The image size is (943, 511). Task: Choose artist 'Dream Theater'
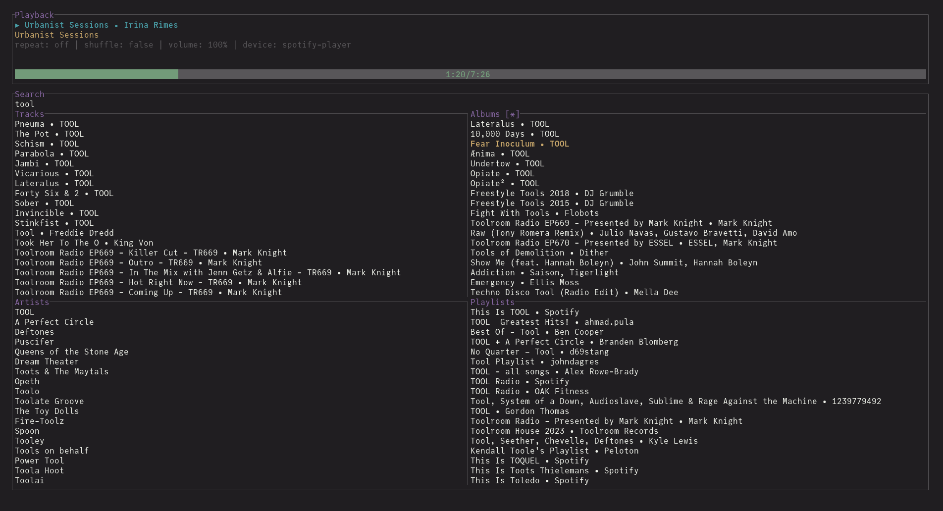point(47,361)
